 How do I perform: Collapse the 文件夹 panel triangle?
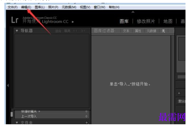[x=17, y=123]
